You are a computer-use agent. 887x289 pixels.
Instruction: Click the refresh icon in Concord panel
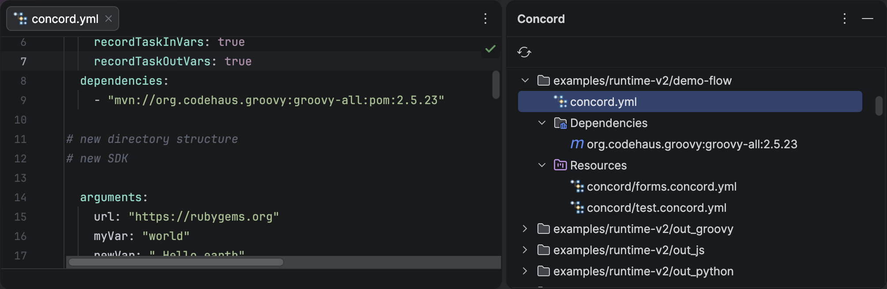click(524, 52)
